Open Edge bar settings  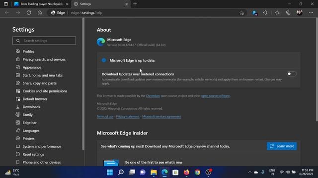point(30,123)
